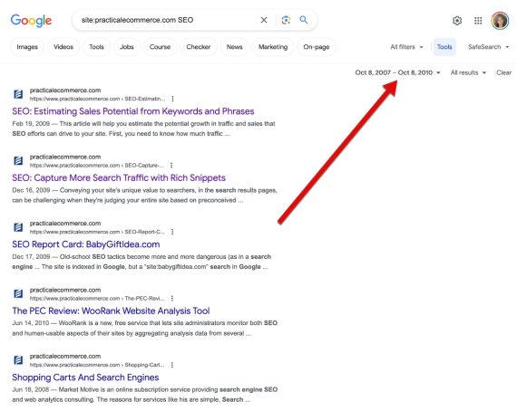
Task: Open Google Lens image search icon
Action: (286, 20)
